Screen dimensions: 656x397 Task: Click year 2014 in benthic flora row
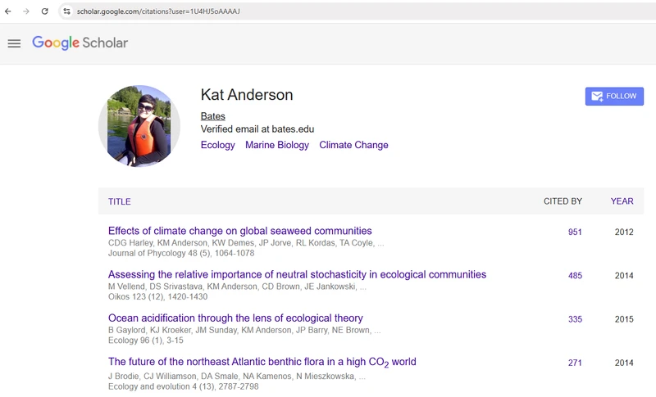(x=624, y=363)
